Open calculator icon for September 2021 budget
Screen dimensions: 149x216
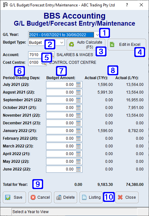tap(78, 100)
